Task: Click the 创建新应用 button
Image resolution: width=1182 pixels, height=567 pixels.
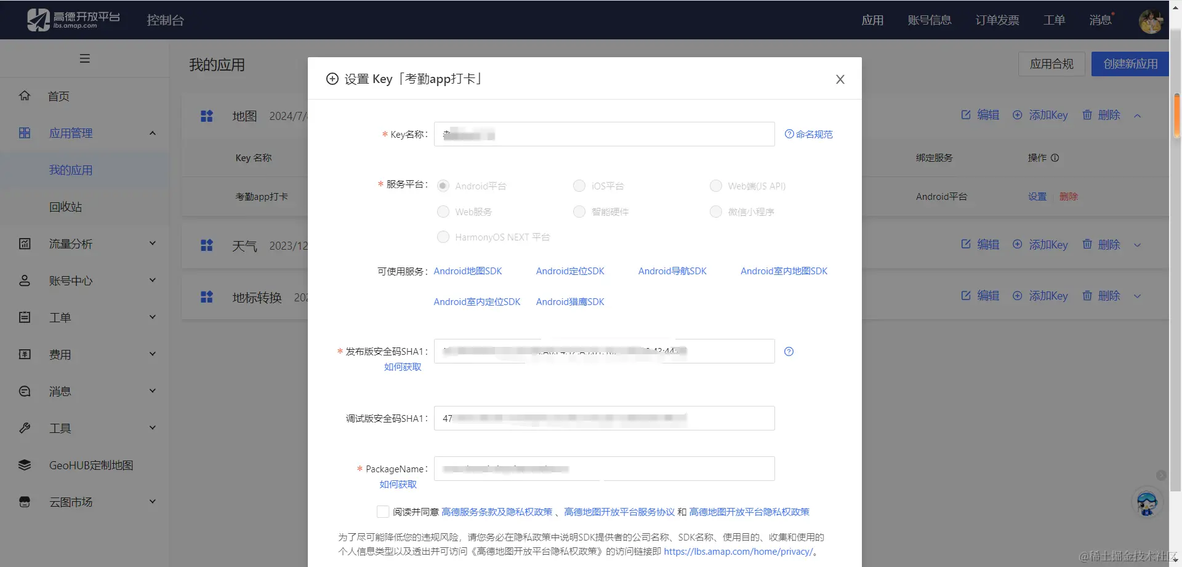Action: click(x=1130, y=63)
